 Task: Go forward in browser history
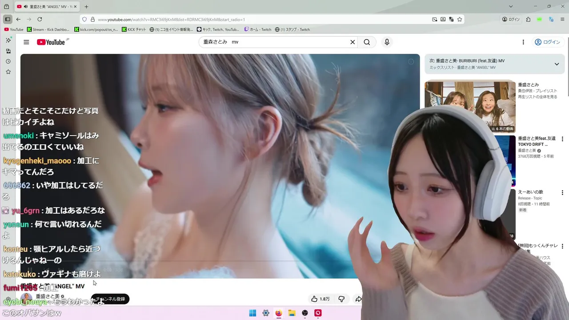[29, 19]
